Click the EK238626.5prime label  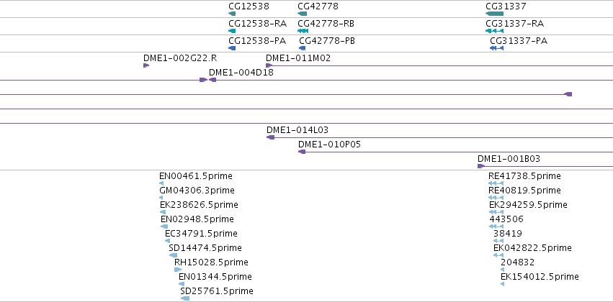[199, 205]
